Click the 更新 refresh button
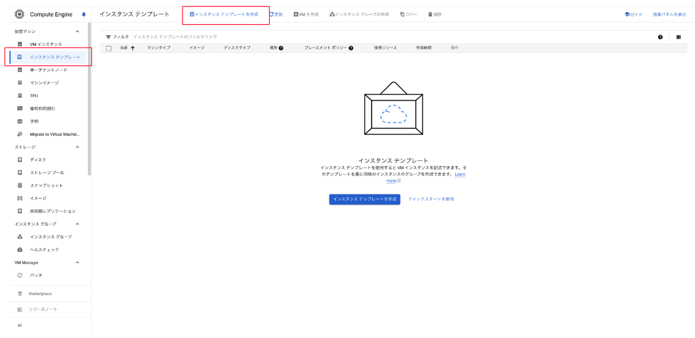The width and height of the screenshot is (695, 338). click(x=276, y=15)
